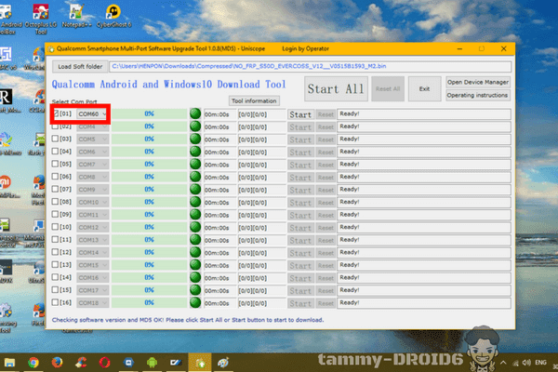558x372 pixels.
Task: Enable the port [04] checkbox
Action: (x=55, y=152)
